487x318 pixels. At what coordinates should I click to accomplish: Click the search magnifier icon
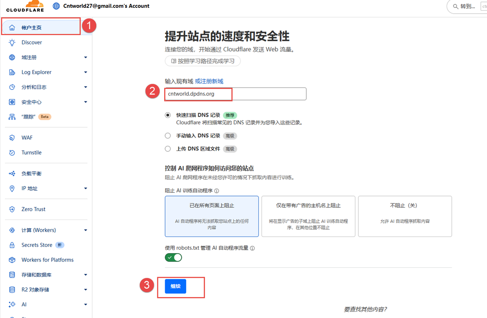tap(456, 6)
